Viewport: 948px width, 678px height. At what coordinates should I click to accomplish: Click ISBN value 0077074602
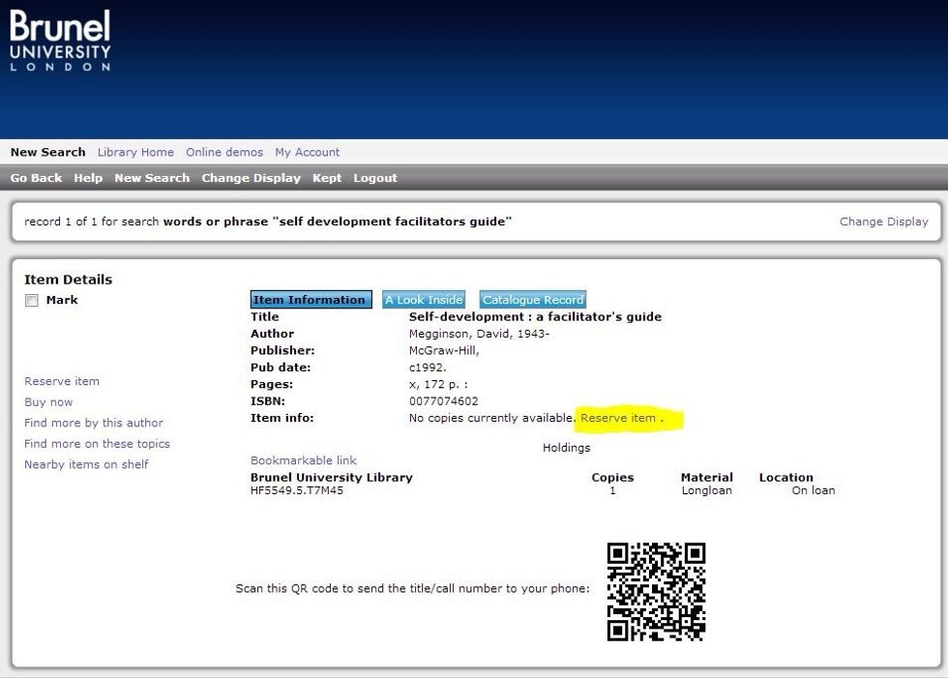tap(443, 401)
